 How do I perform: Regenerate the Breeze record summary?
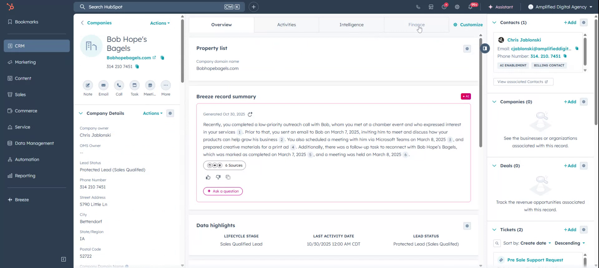click(250, 114)
